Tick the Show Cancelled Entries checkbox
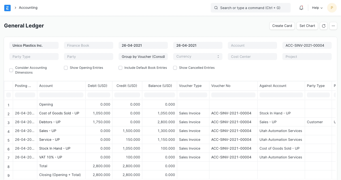 175,68
